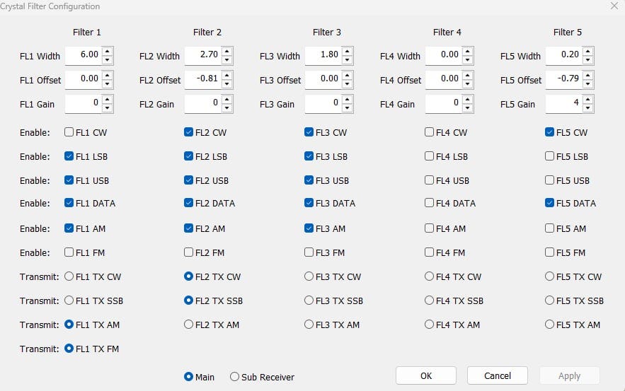
Task: Increase FL3 Gain using its up arrow
Action: click(x=347, y=100)
